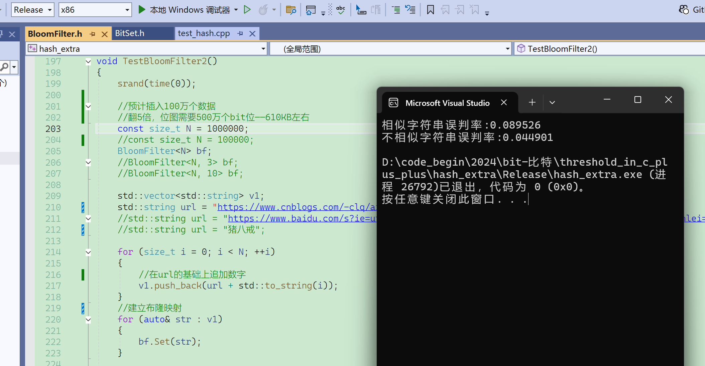Open new tab in console window
This screenshot has width=705, height=366.
pyautogui.click(x=532, y=103)
